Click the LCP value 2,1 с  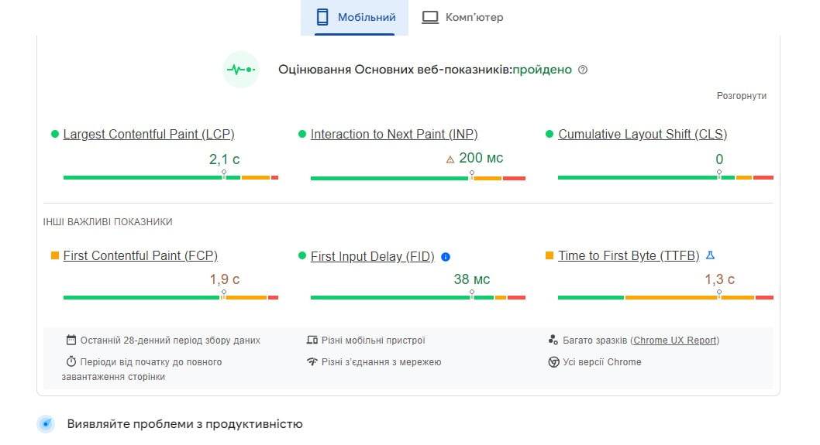(224, 159)
